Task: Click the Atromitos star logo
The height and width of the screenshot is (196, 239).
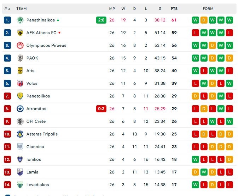Action: 20,109
